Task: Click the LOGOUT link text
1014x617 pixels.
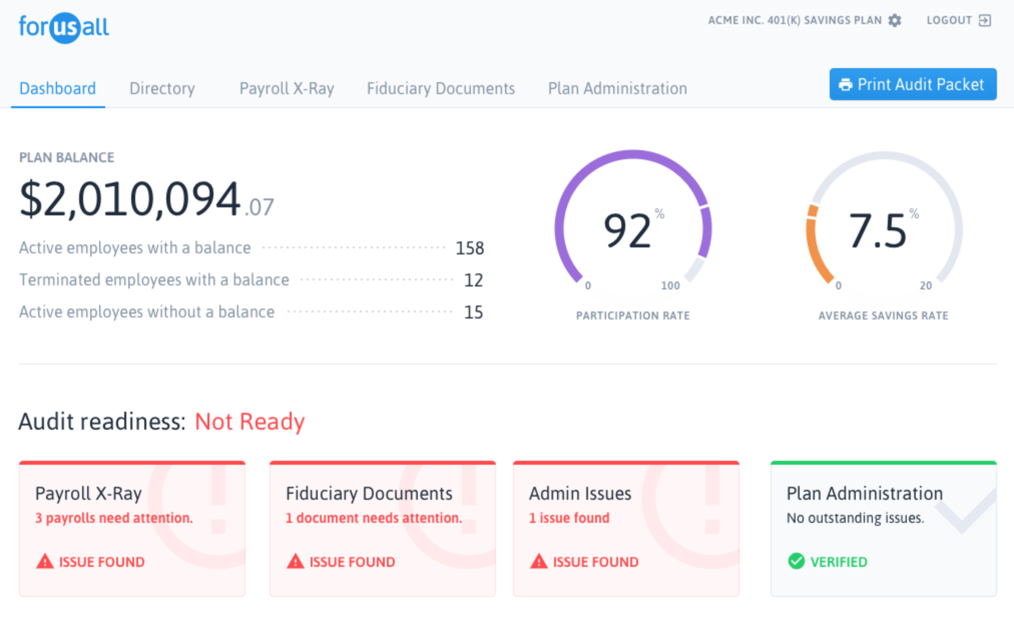Action: (949, 21)
